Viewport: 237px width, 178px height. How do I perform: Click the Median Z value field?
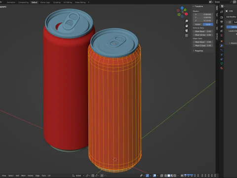203,21
